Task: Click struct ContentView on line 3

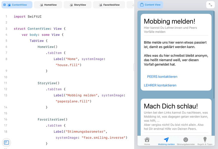Action: 32,29
